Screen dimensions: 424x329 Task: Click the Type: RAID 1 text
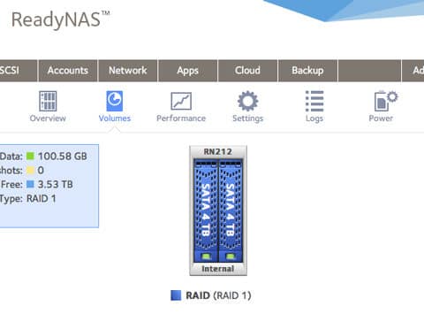[x=27, y=199]
